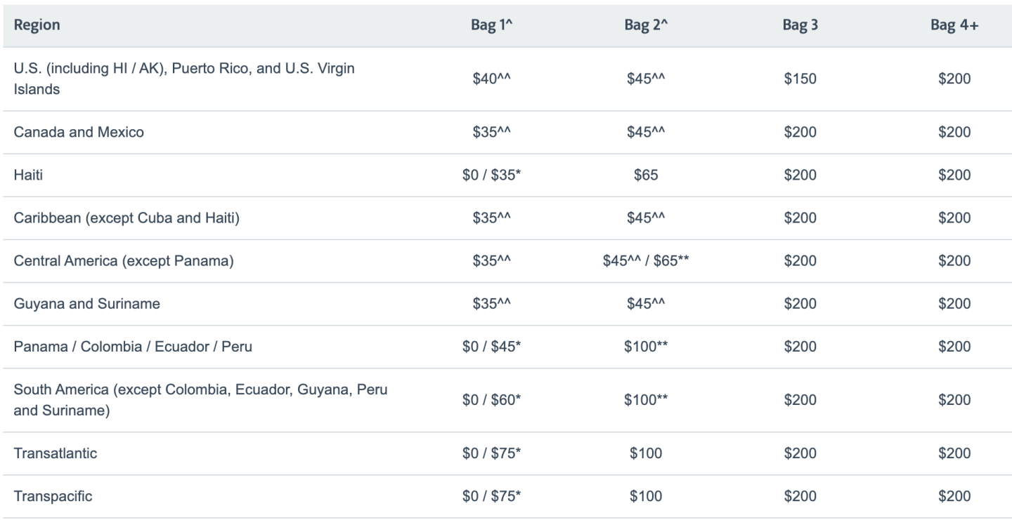This screenshot has width=1012, height=520.
Task: Click the Haiti region row label
Action: [x=28, y=175]
